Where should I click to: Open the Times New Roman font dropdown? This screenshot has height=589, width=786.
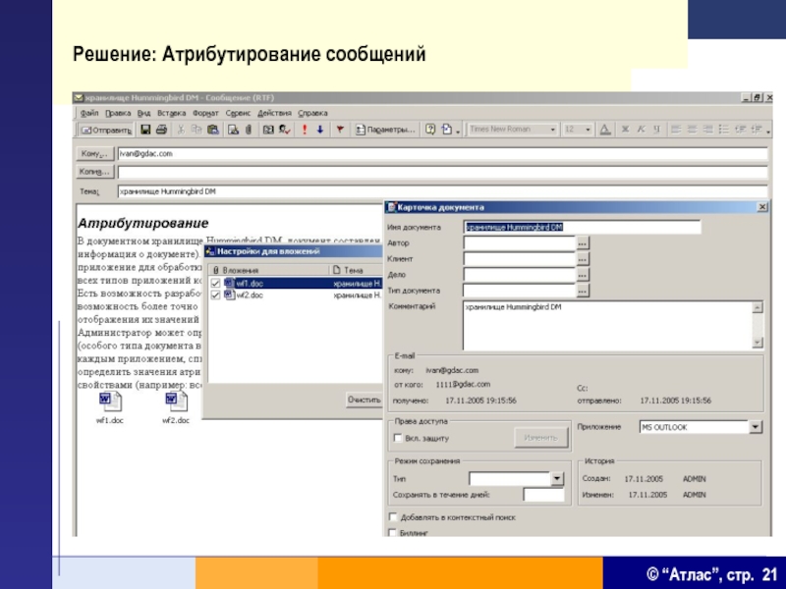553,130
